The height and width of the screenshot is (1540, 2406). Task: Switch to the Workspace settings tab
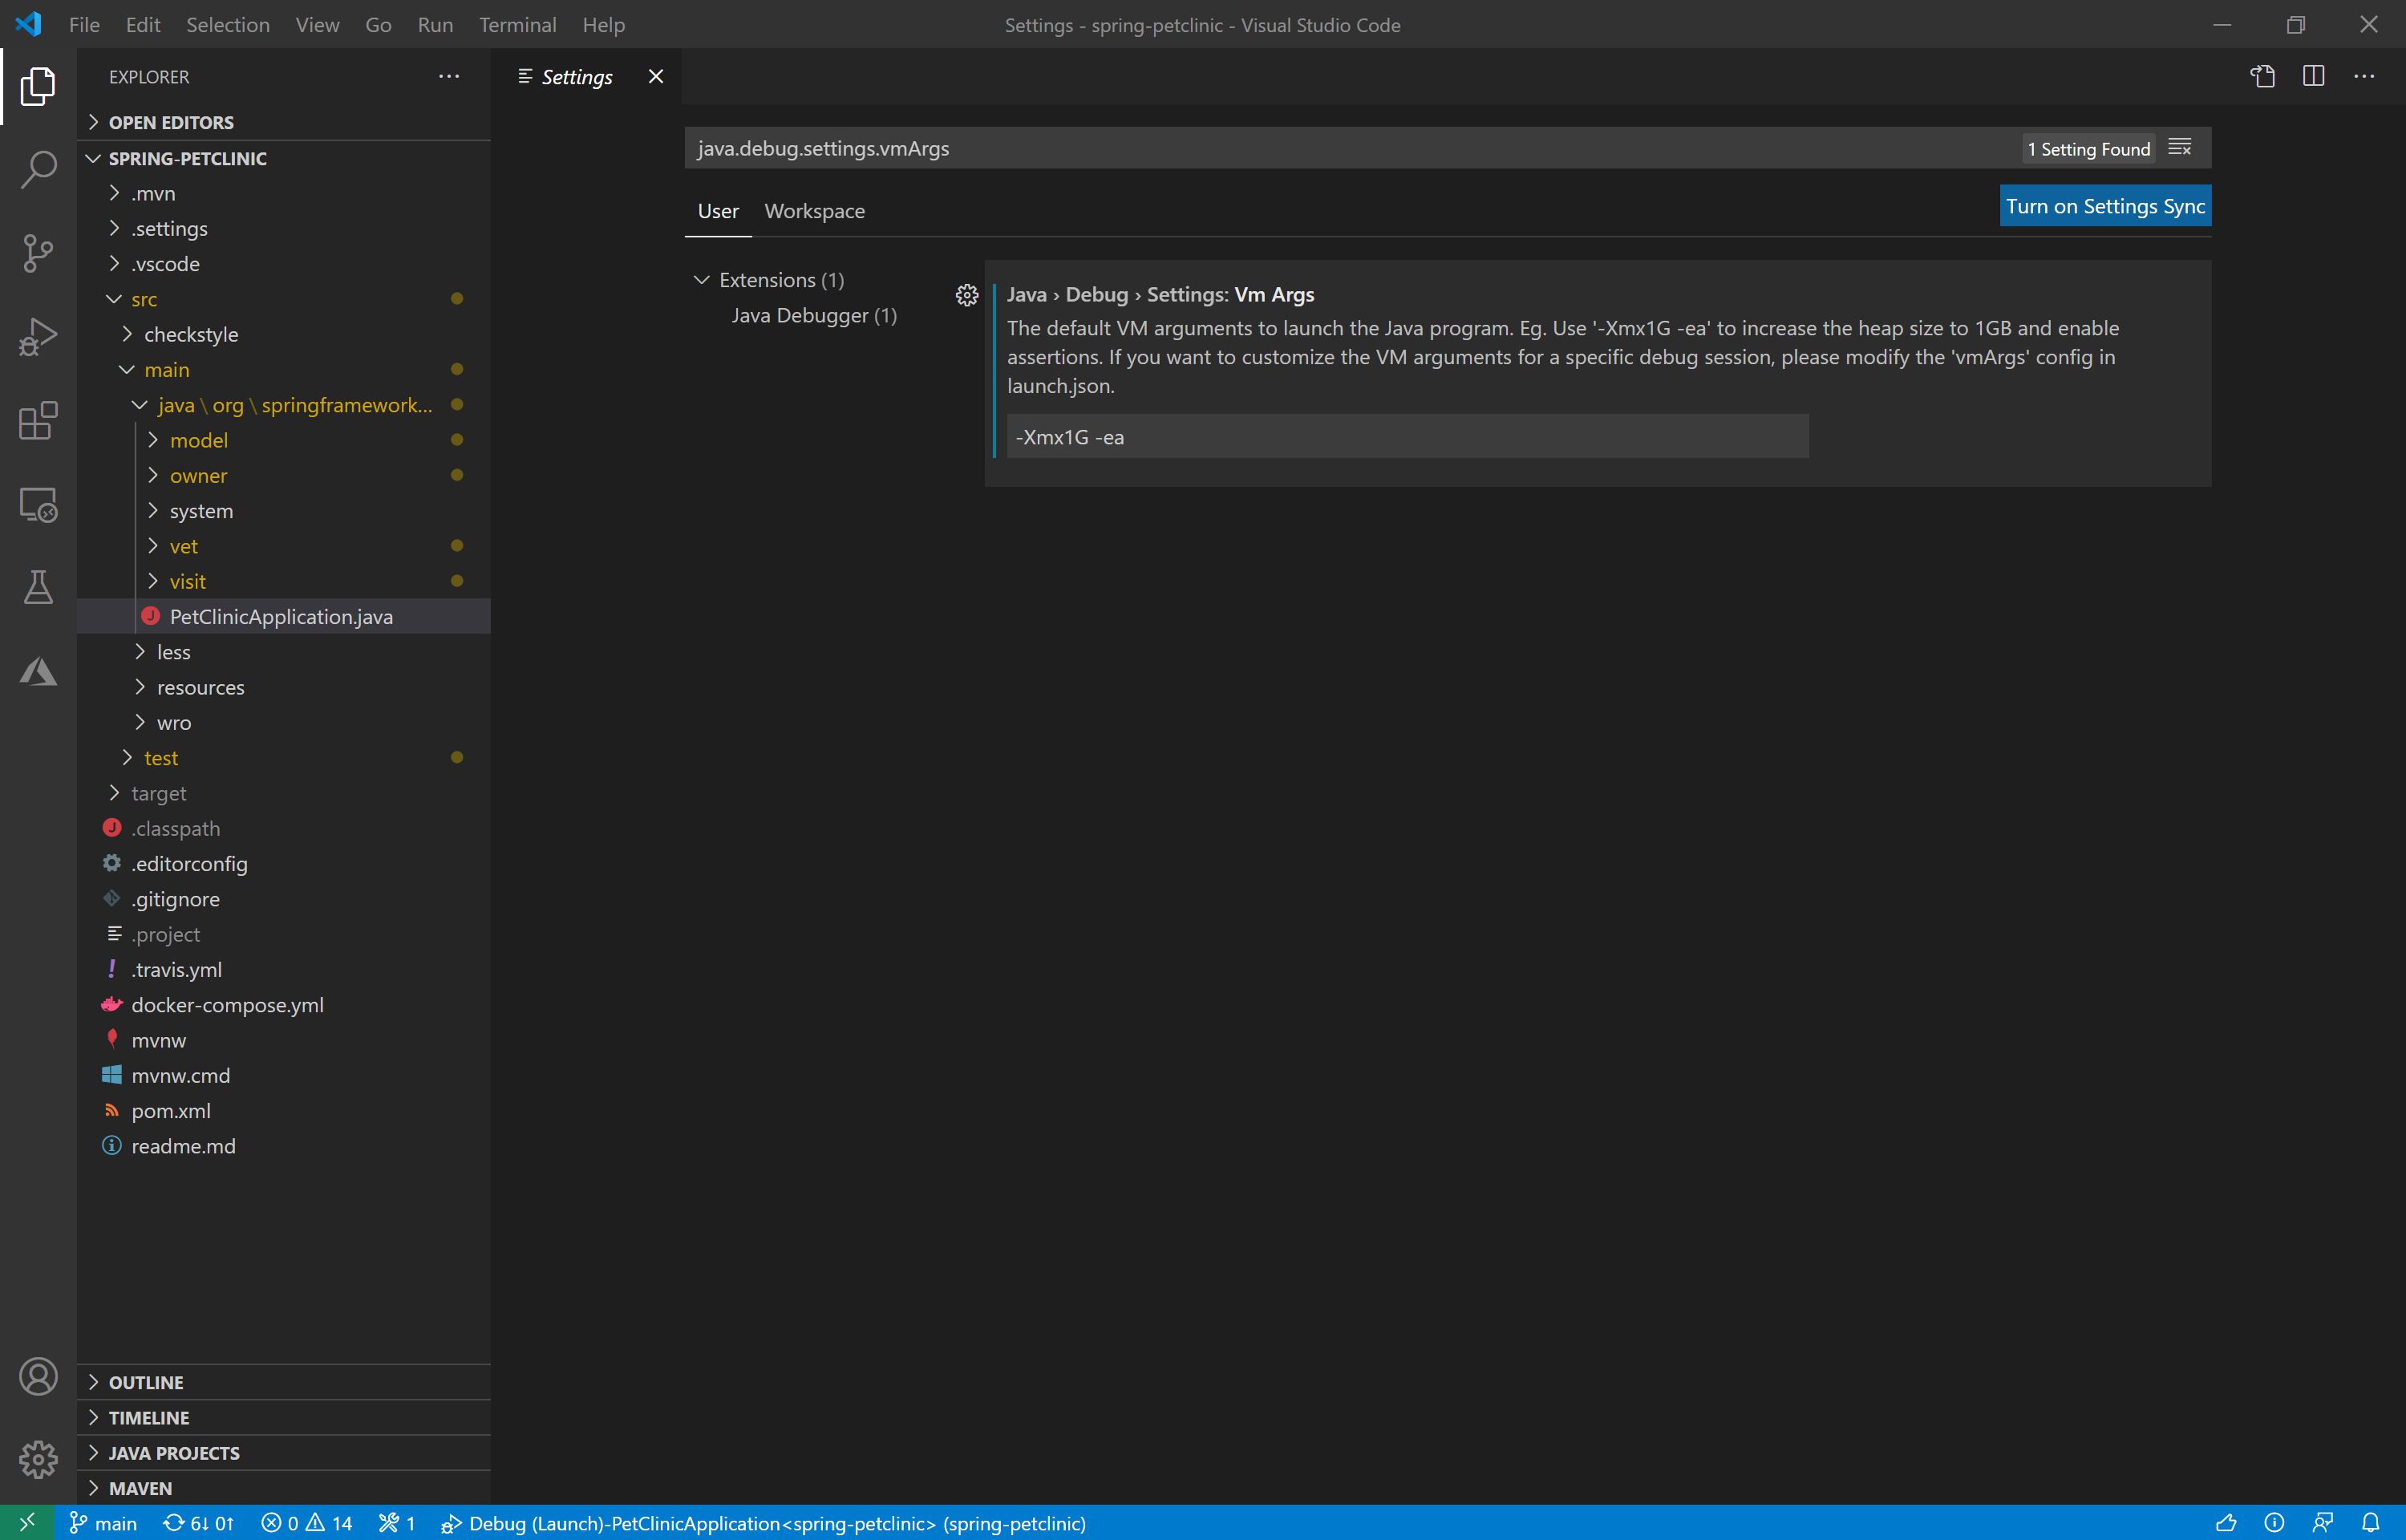(815, 211)
